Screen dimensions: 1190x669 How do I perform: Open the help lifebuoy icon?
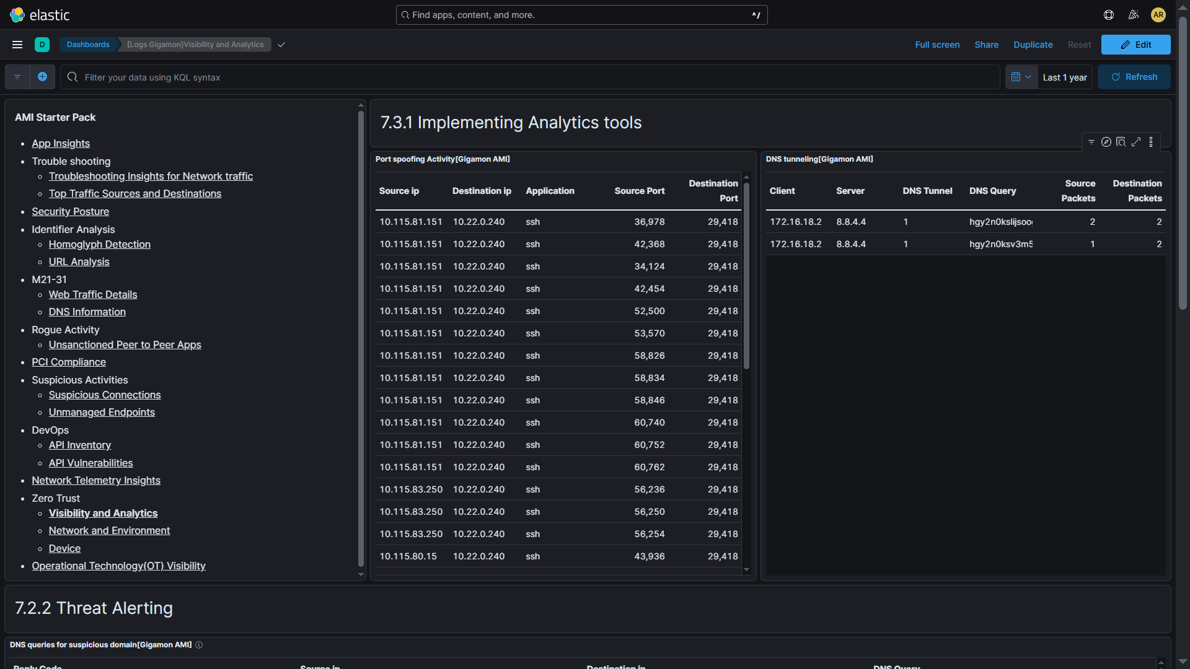(1108, 14)
